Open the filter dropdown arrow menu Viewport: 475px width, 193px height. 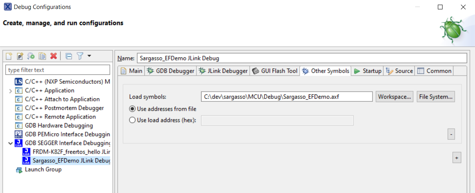coord(89,56)
